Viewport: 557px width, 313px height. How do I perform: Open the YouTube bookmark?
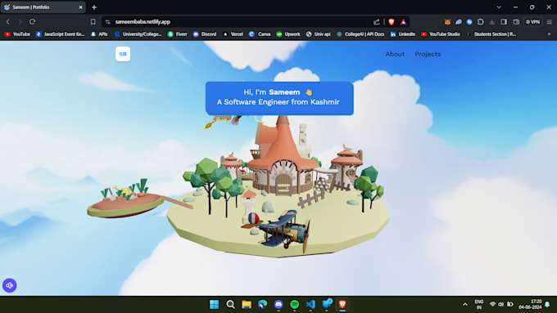[x=17, y=34]
